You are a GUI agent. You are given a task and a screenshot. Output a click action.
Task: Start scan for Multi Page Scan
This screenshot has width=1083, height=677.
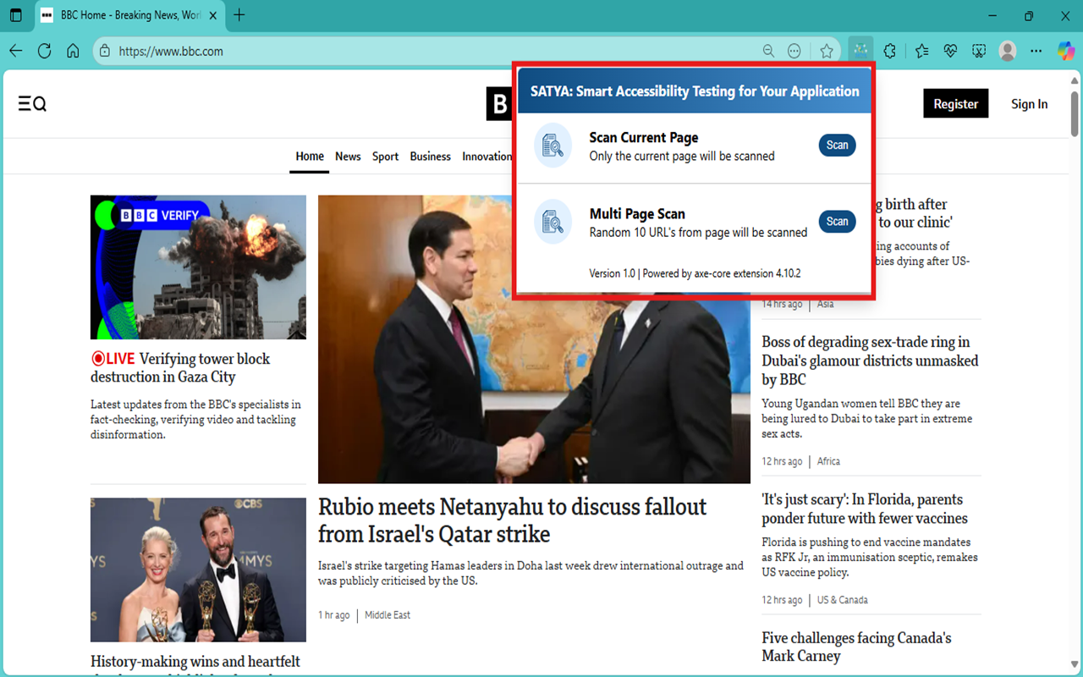[x=838, y=222]
